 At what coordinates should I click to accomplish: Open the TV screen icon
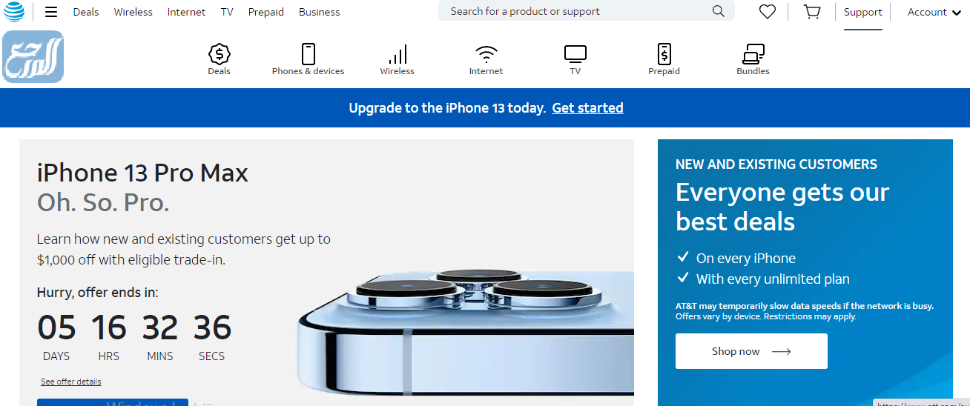[x=575, y=54]
